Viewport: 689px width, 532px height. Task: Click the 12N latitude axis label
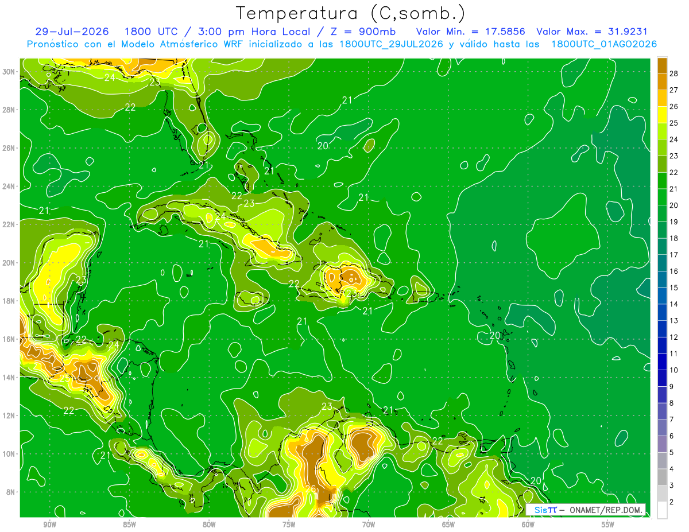[9, 415]
